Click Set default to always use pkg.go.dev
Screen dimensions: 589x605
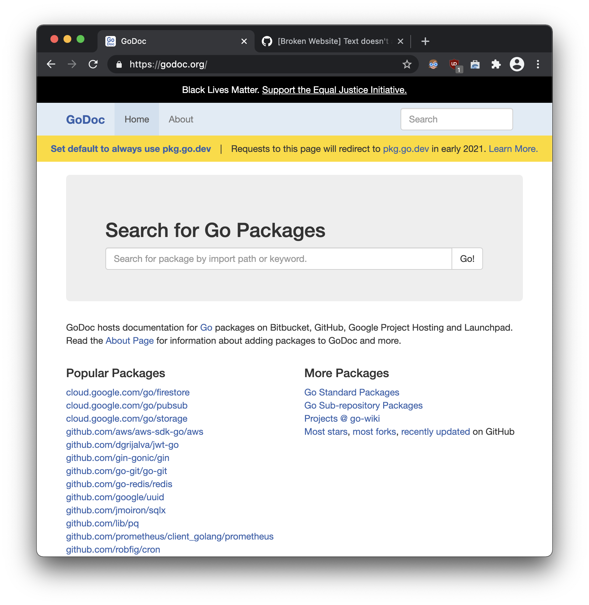pos(131,149)
